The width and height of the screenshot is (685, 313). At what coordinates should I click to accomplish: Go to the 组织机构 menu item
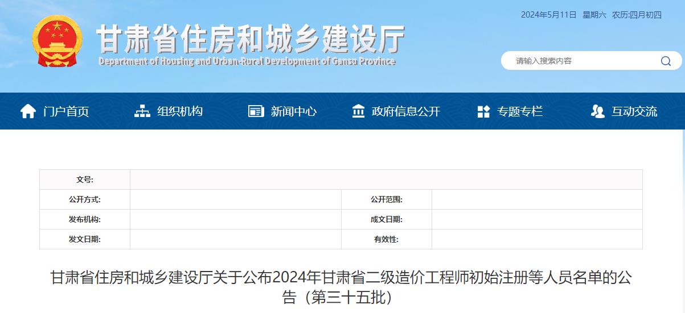click(x=180, y=111)
